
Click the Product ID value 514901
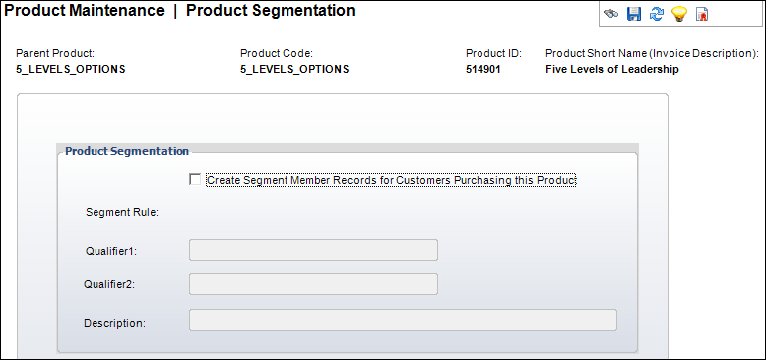[483, 69]
